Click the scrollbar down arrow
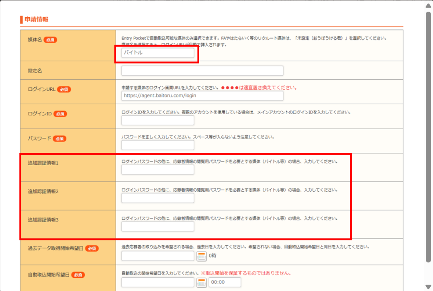The image size is (433, 291). (428, 287)
